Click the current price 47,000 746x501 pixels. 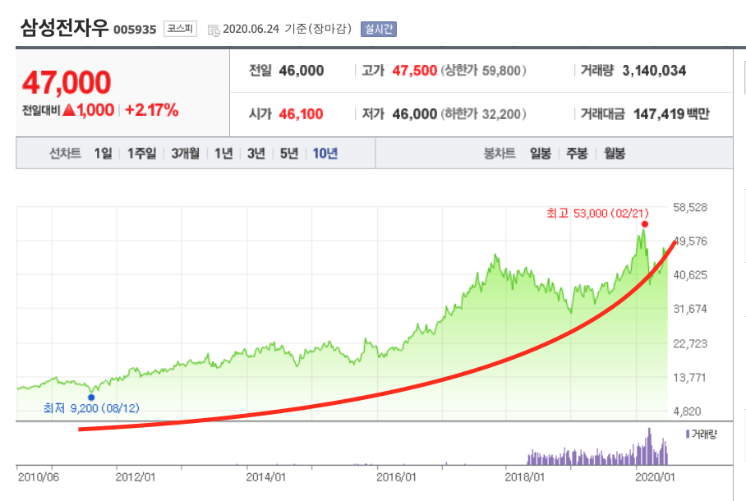[67, 82]
